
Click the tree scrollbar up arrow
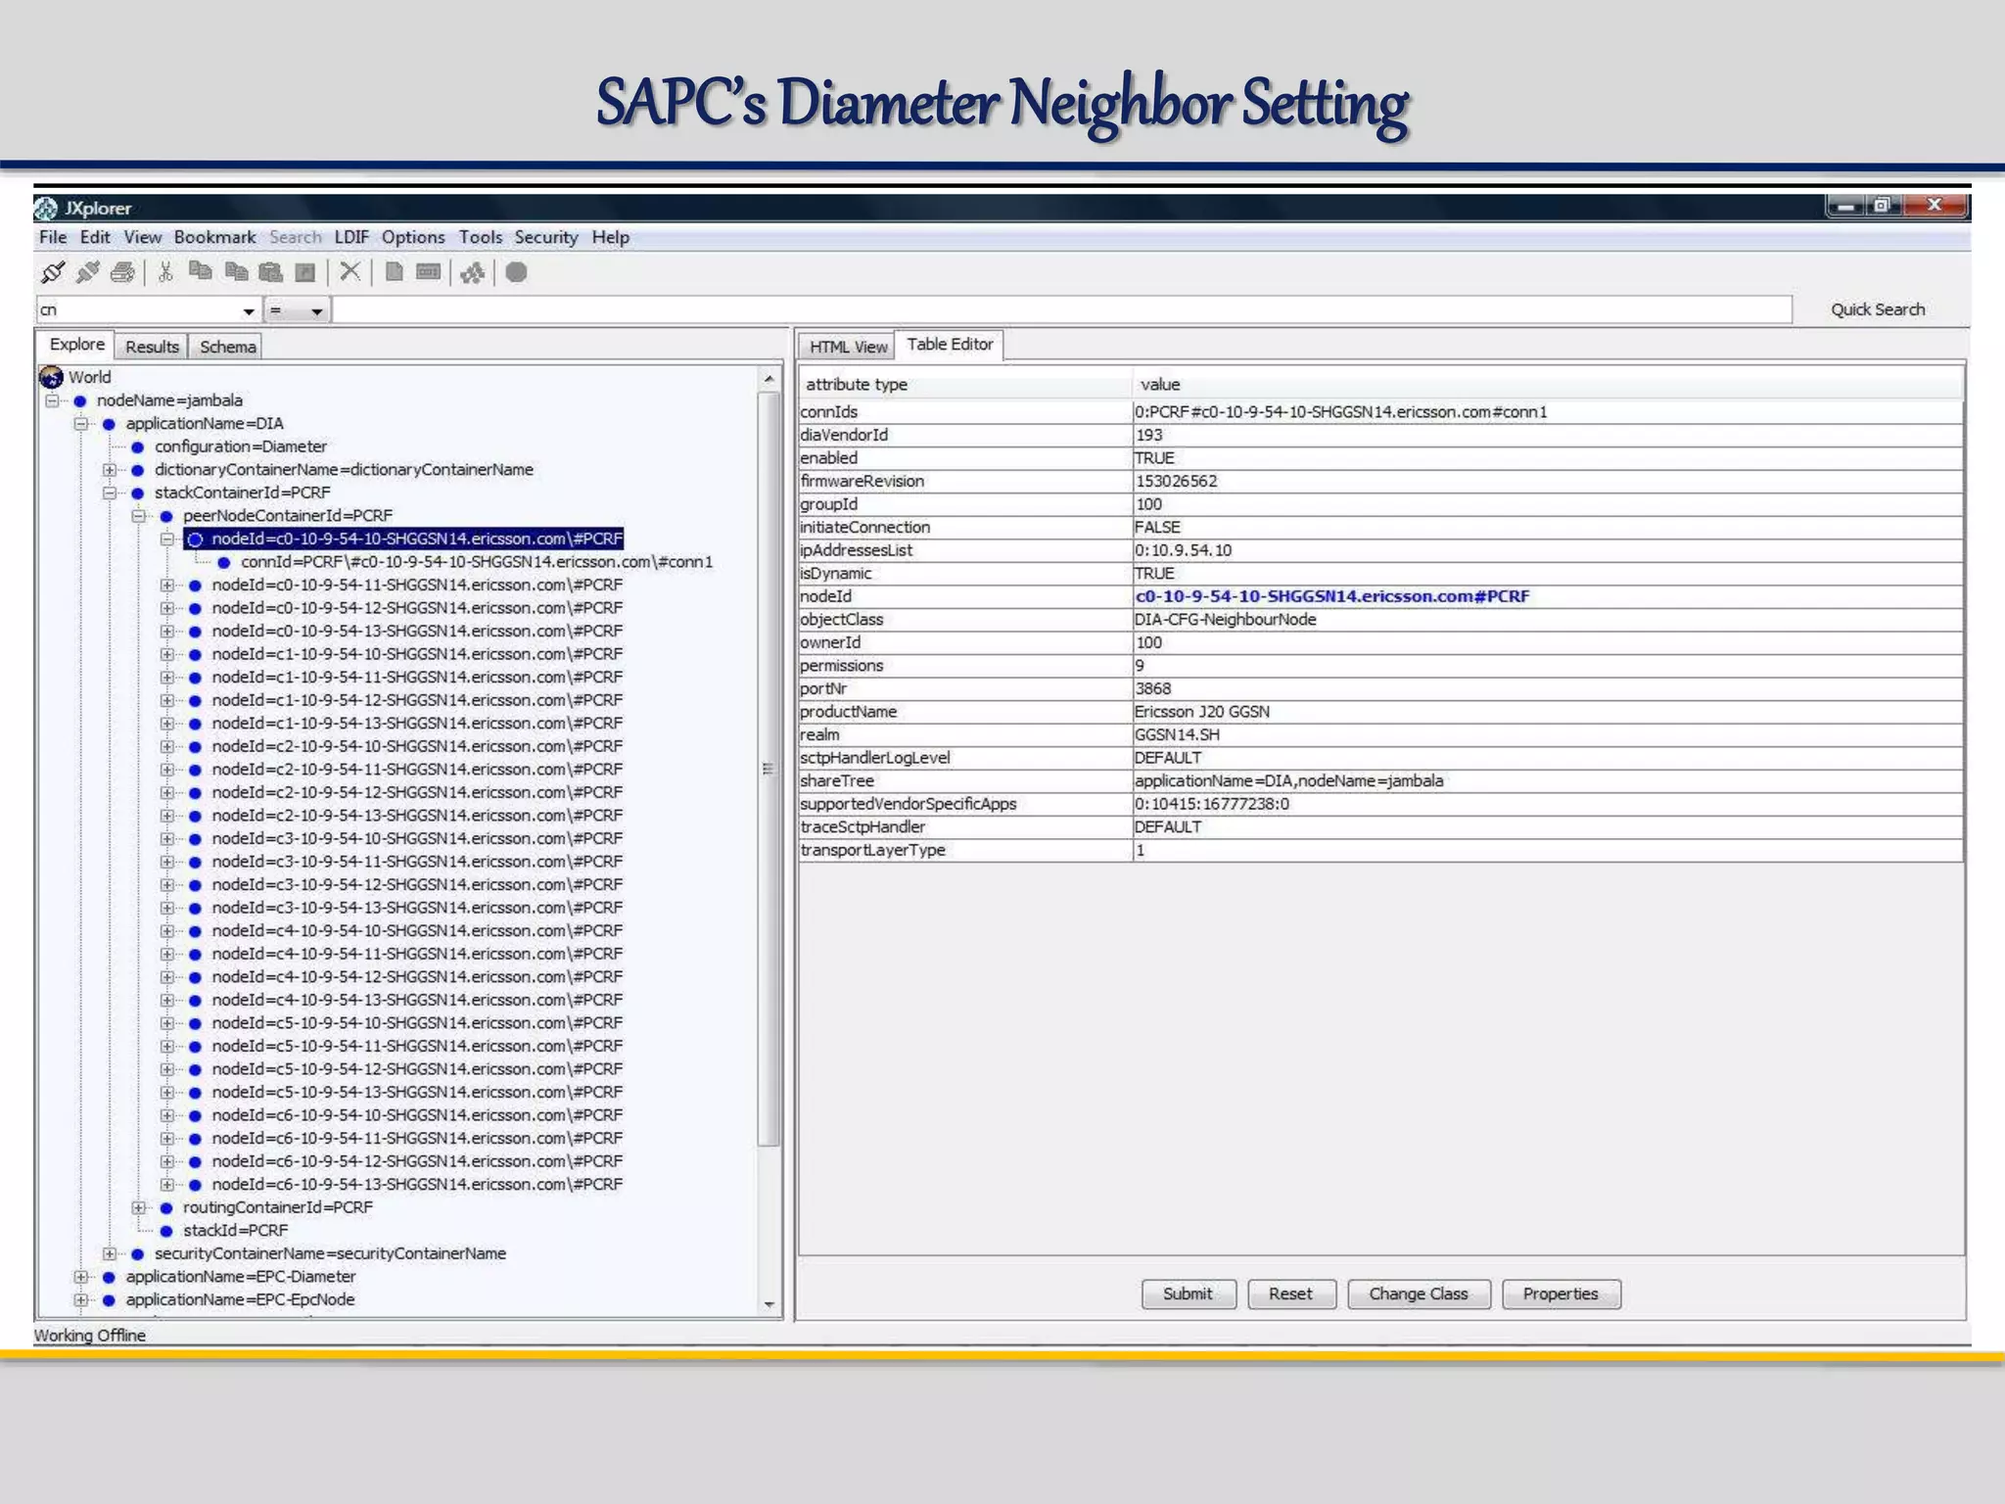[769, 379]
